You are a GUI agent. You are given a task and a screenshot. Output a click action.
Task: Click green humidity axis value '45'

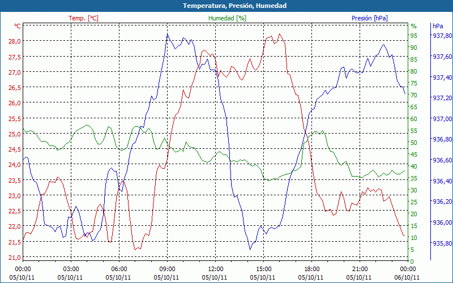[x=414, y=155]
